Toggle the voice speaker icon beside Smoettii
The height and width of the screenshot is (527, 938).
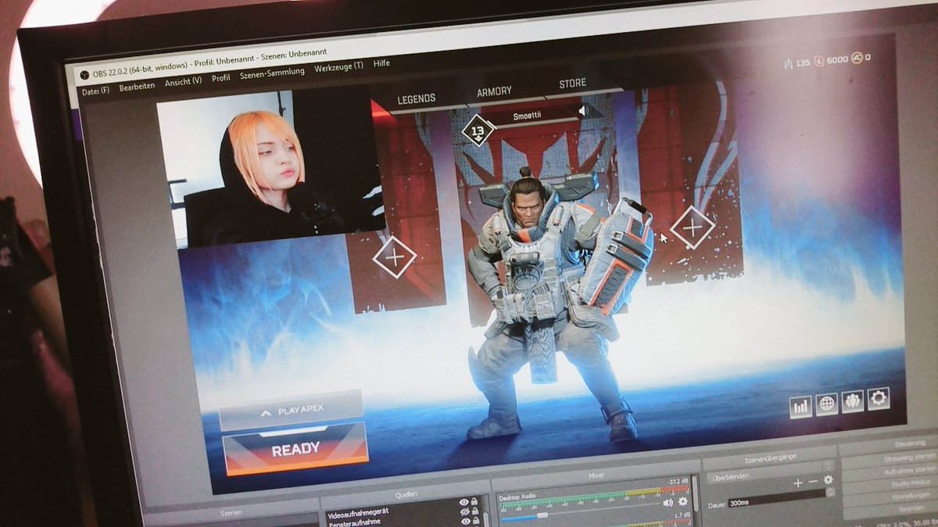582,112
